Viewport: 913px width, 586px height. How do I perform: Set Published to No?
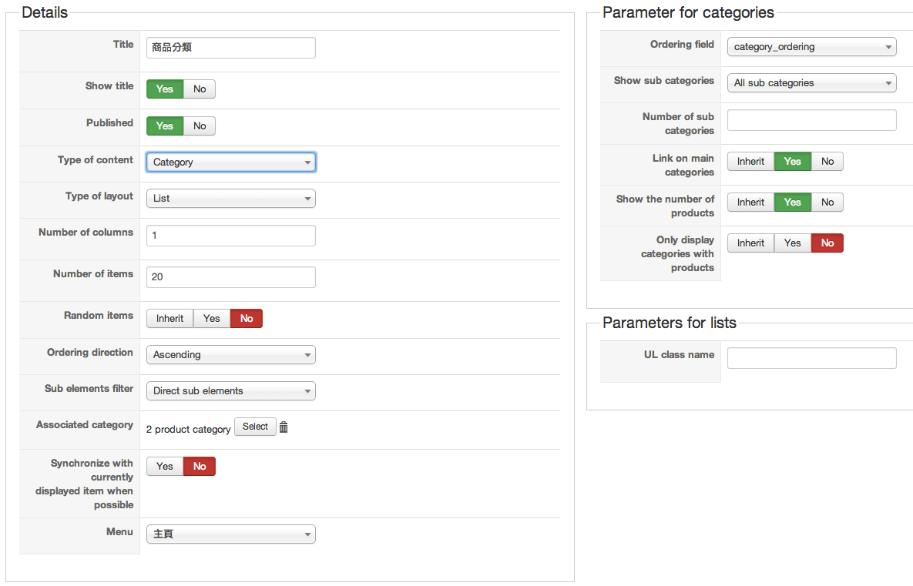200,126
